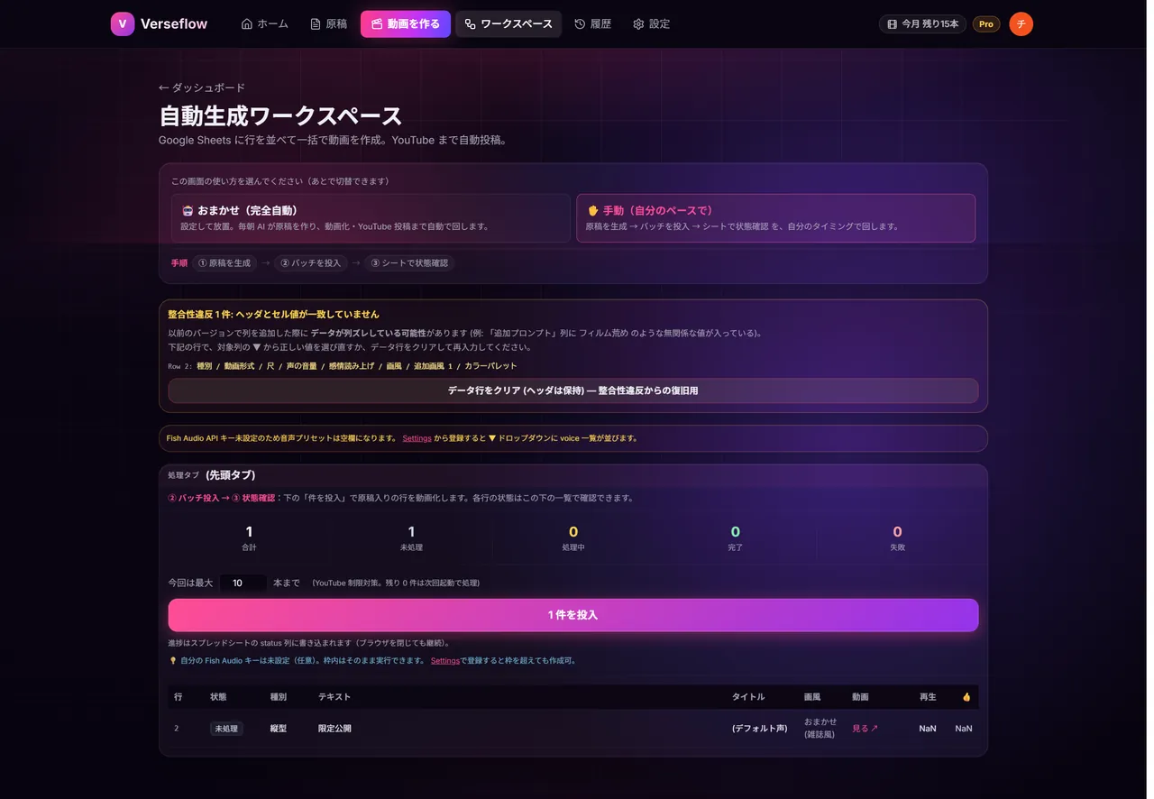Screen dimensions: 1154x799
Task: Click カラーパレット in the Row 2 list
Action: (490, 366)
